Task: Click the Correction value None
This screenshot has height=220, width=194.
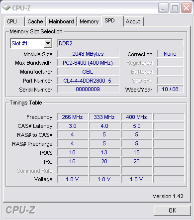Action: [170, 54]
